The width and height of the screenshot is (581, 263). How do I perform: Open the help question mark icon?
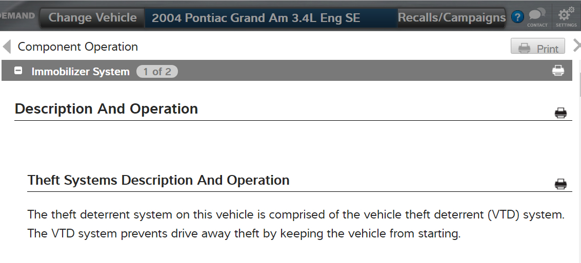coord(517,17)
